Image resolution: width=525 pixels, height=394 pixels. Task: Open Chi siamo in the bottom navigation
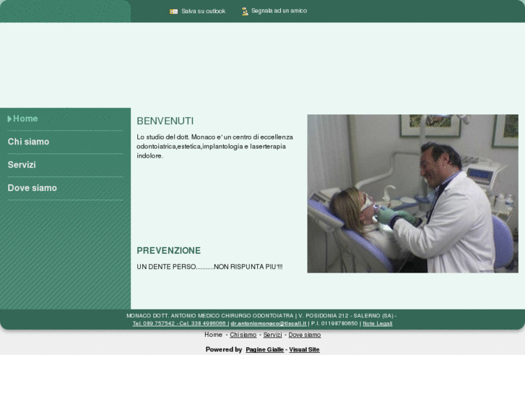tap(243, 335)
